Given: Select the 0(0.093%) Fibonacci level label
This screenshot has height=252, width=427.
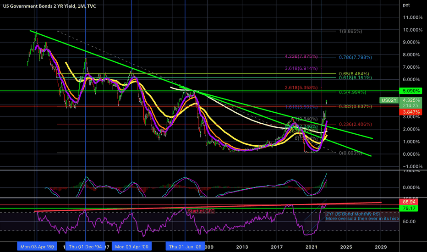Looking at the screenshot, I should pyautogui.click(x=350, y=153).
